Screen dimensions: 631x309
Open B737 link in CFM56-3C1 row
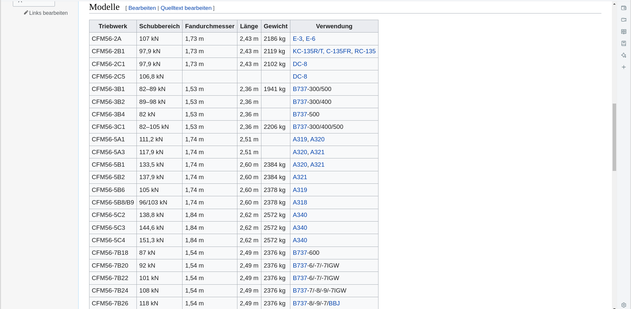pos(300,127)
